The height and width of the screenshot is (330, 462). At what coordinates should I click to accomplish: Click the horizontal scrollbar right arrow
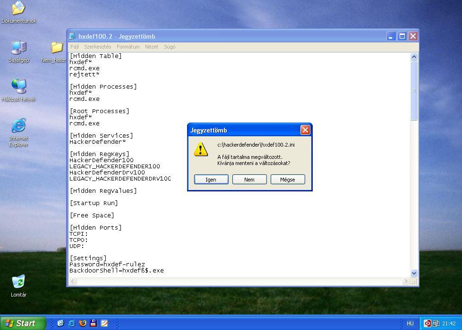(x=406, y=281)
